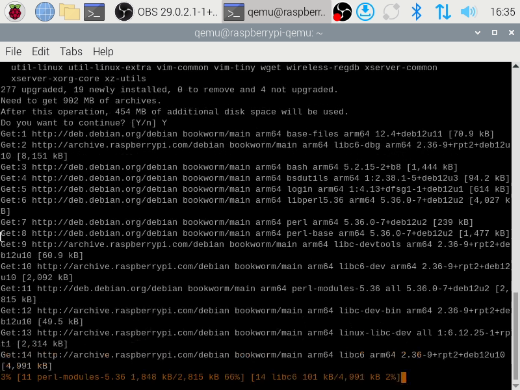Click 'Need to get 902 MB of archives.'

(x=81, y=101)
